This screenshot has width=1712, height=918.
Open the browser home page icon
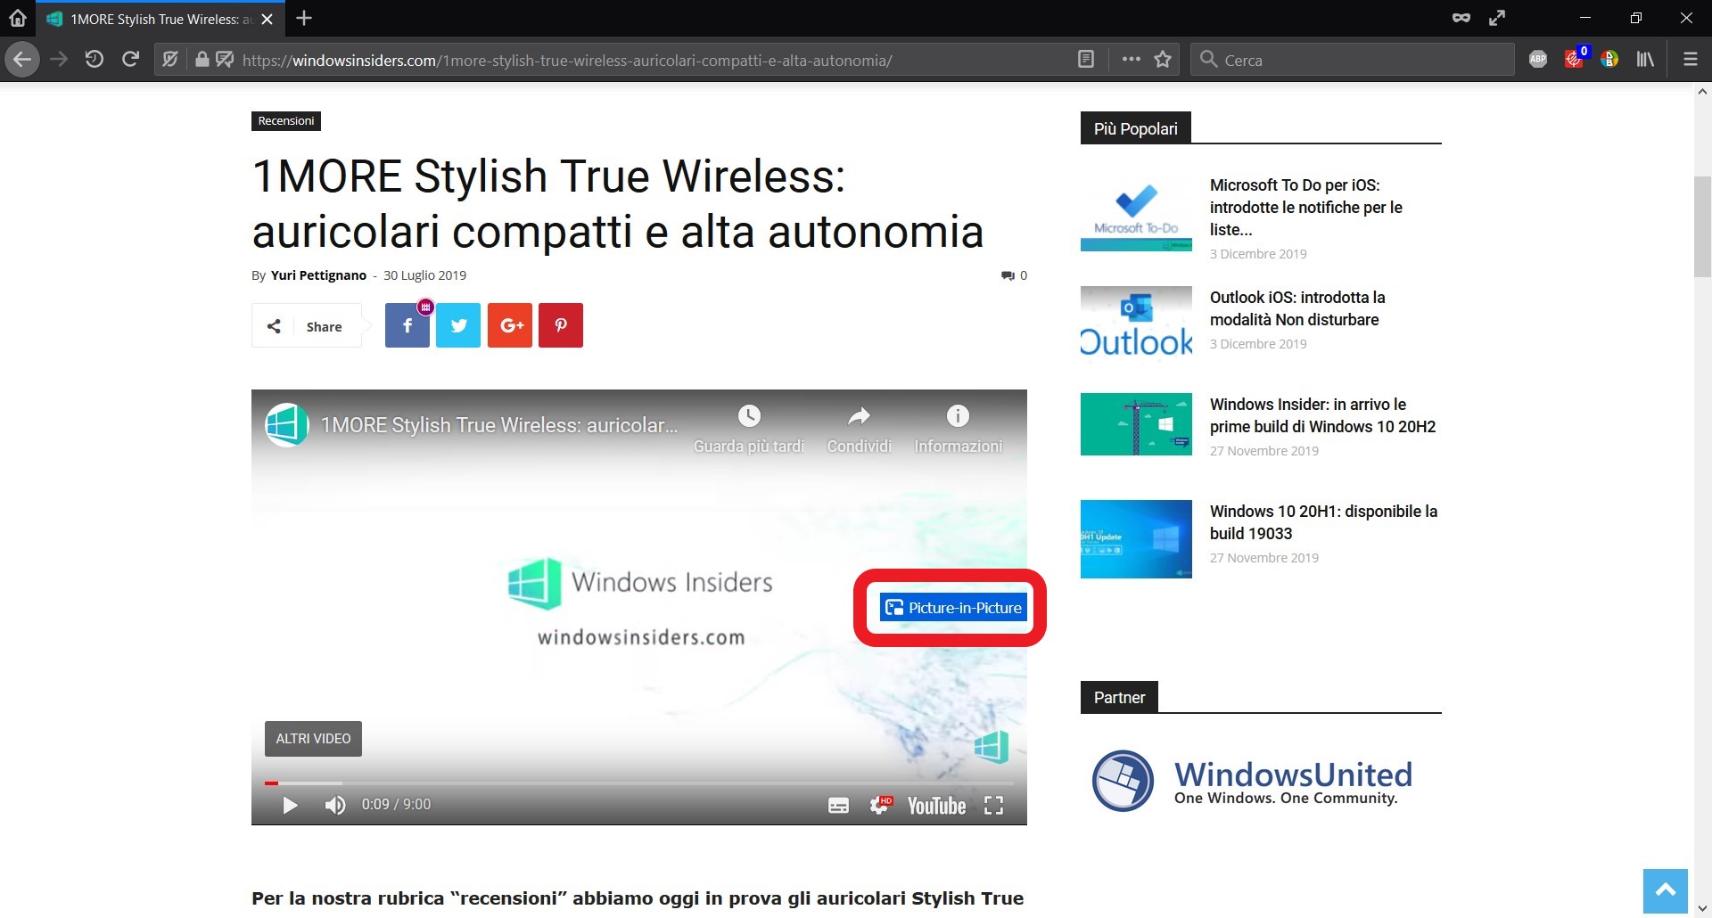18,18
